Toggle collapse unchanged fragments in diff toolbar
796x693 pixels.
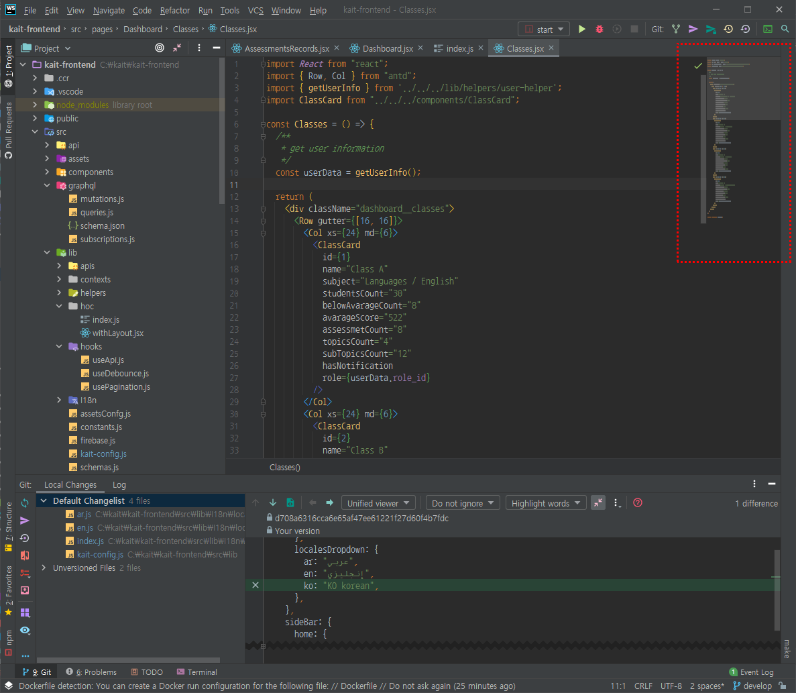pos(598,503)
